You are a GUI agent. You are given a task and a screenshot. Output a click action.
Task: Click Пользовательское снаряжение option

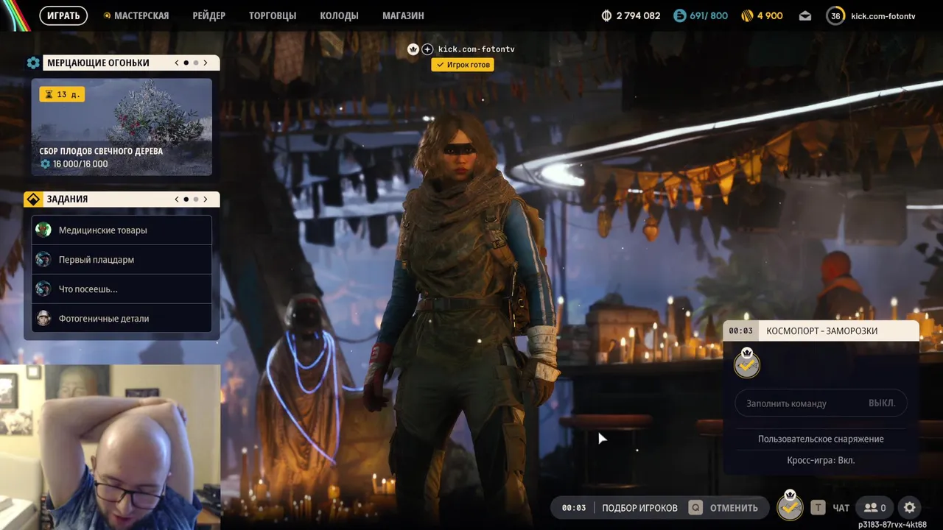coord(821,439)
